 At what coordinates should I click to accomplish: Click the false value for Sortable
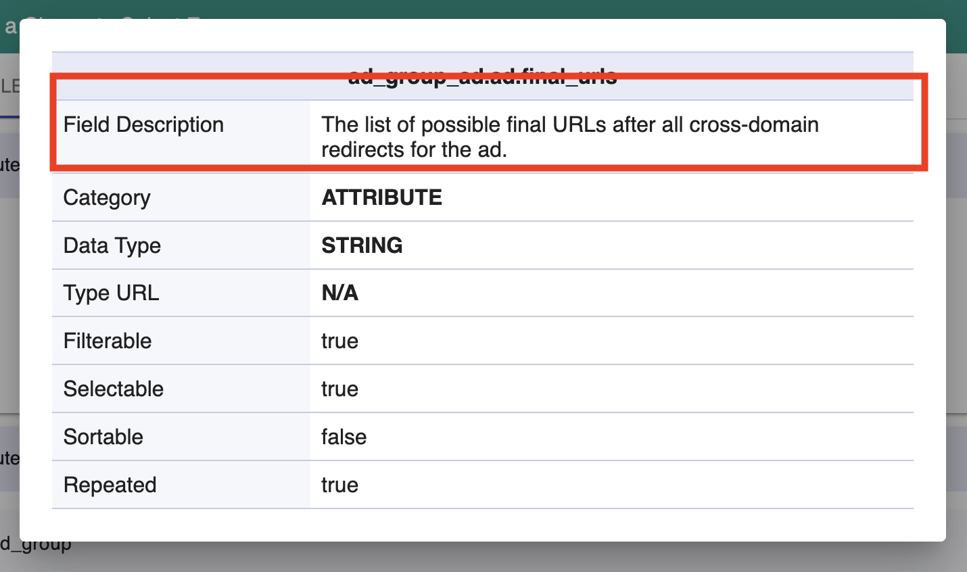point(344,437)
